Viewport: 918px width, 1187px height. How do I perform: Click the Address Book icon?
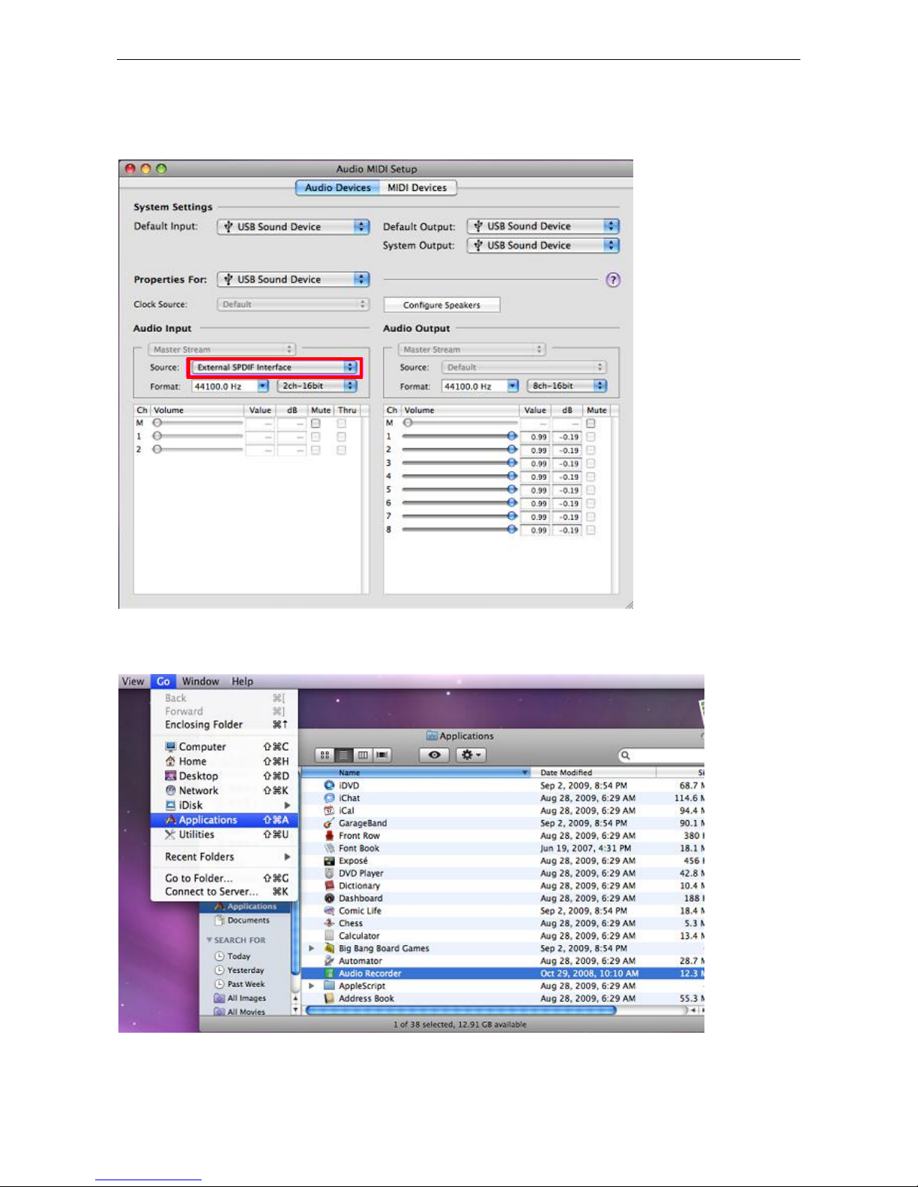[329, 998]
